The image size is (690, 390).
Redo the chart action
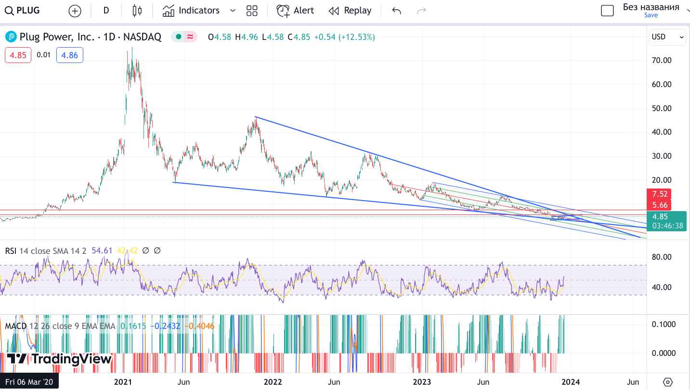[x=421, y=11]
